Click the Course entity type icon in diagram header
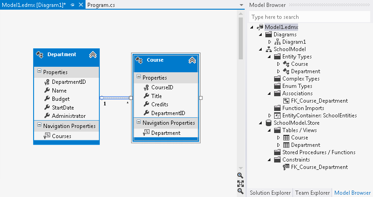Viewport: 373px width, 197px height. (139, 60)
